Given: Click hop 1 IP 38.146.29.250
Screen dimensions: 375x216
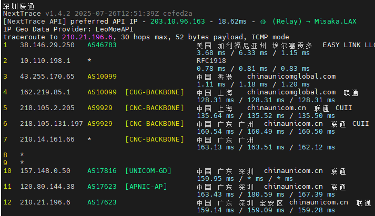Looking at the screenshot, I should pos(47,45).
